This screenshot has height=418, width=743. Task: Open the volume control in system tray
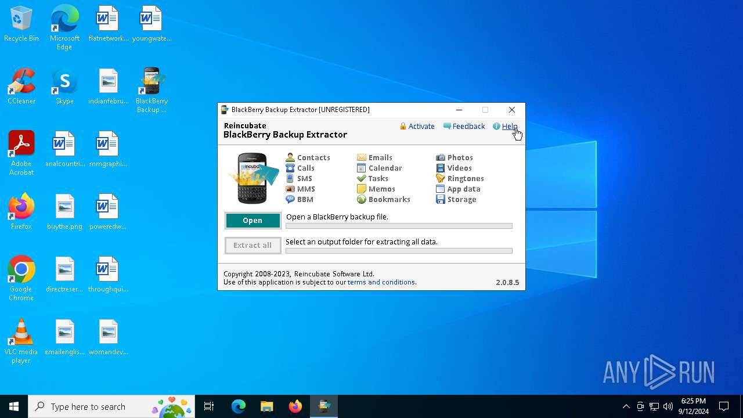point(668,406)
